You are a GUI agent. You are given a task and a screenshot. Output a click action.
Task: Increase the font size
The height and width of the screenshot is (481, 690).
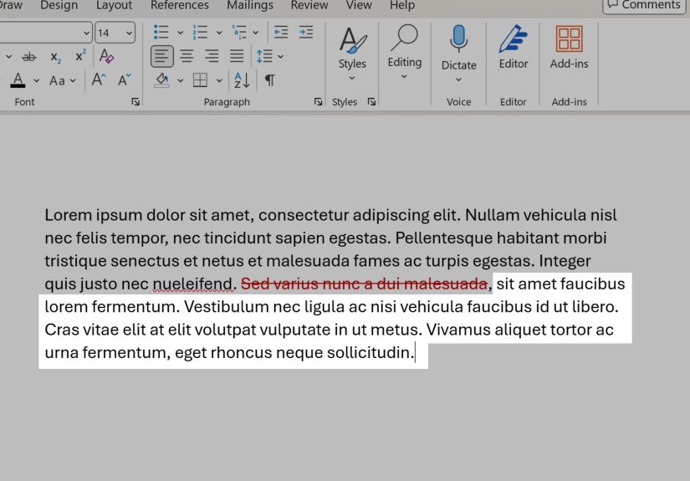click(99, 79)
